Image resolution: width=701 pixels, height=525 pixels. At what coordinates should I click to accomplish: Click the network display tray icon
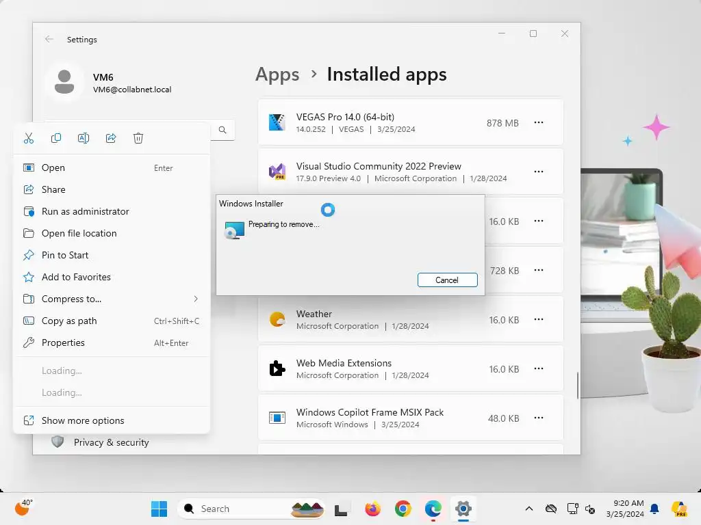572,509
